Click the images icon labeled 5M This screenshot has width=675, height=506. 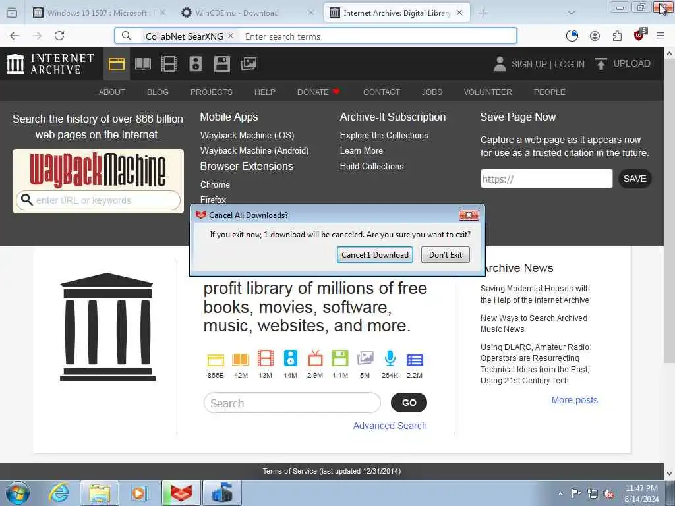point(365,358)
